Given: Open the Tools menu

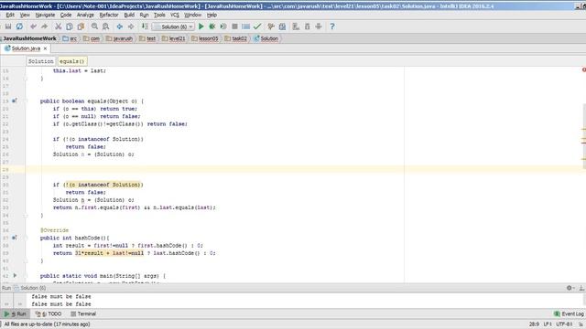Looking at the screenshot, I should pyautogui.click(x=159, y=15).
